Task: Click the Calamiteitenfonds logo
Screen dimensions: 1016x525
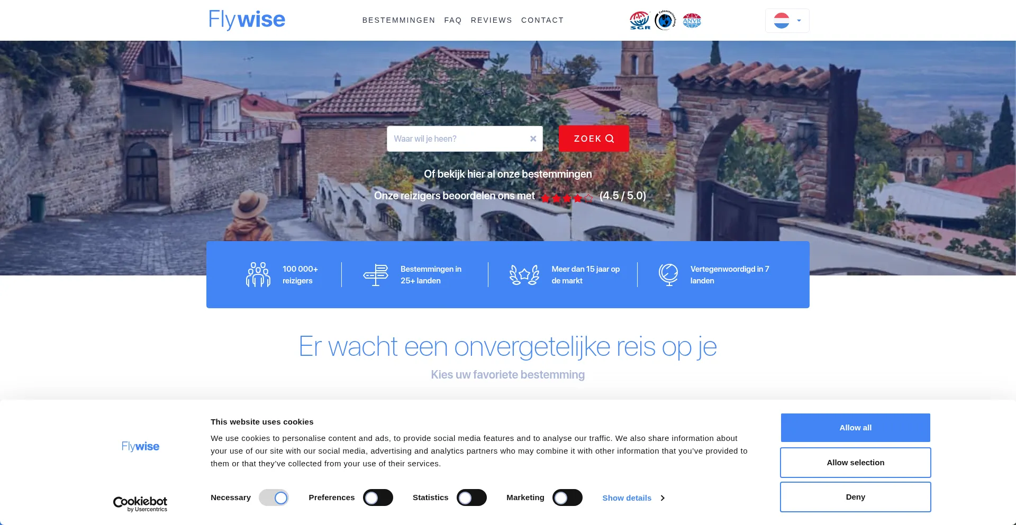Action: (x=665, y=21)
